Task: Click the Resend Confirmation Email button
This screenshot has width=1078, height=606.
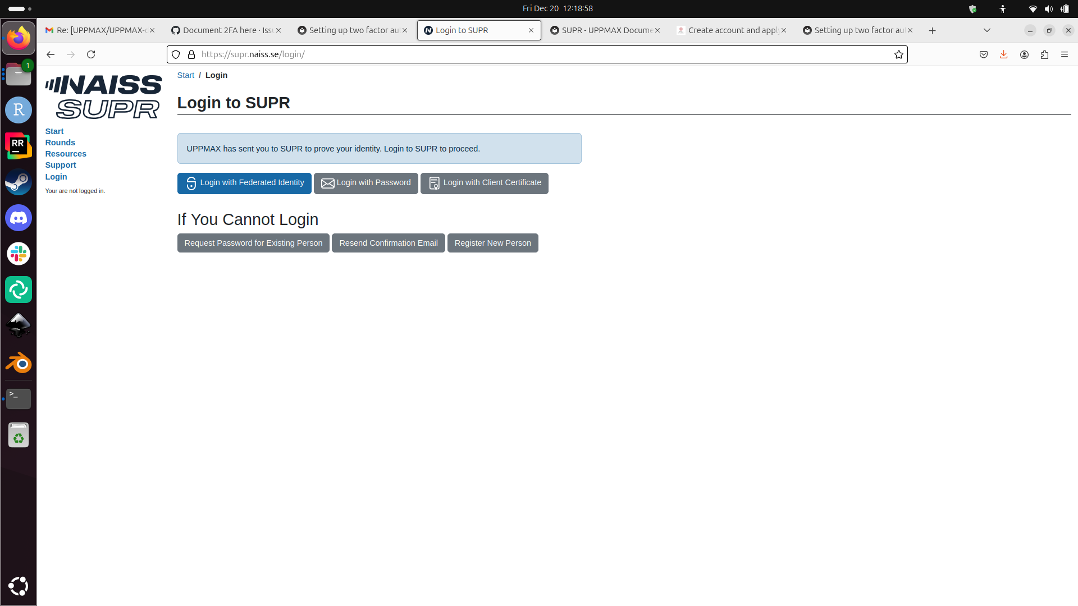Action: coord(388,242)
